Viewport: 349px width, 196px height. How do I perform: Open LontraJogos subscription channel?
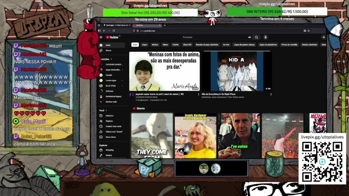(112, 81)
